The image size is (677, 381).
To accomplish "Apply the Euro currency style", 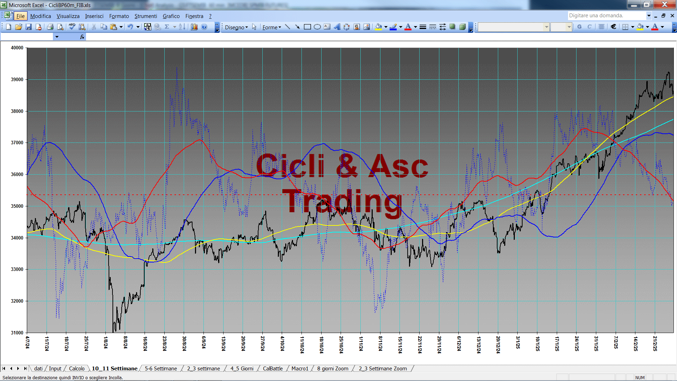I will (614, 27).
